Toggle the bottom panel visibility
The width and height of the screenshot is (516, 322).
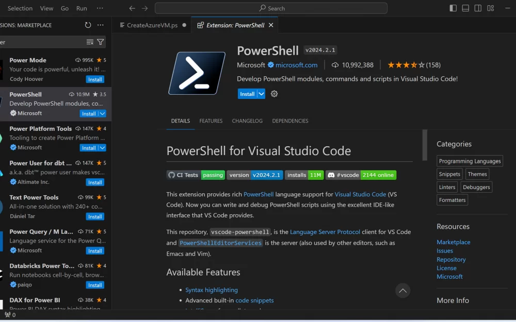click(465, 8)
